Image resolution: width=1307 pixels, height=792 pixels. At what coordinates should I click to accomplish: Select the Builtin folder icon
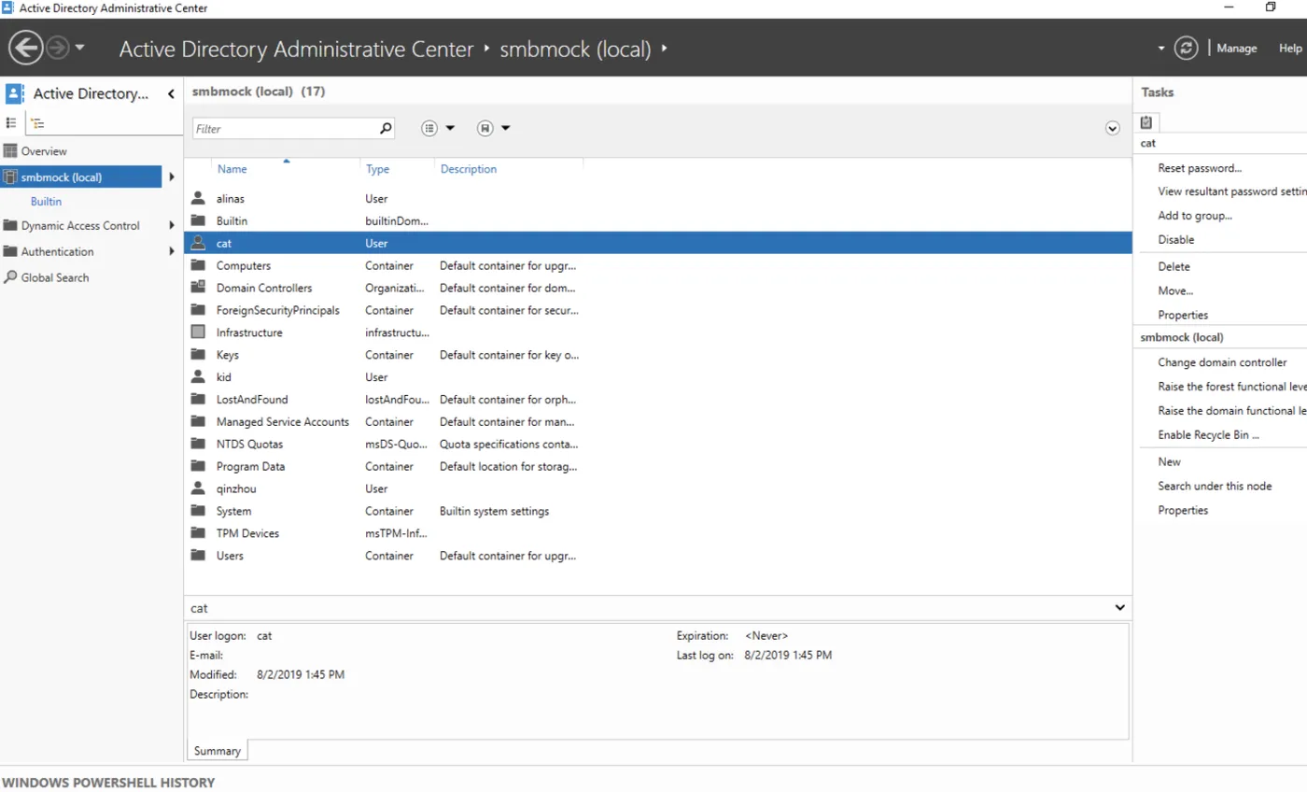click(197, 221)
